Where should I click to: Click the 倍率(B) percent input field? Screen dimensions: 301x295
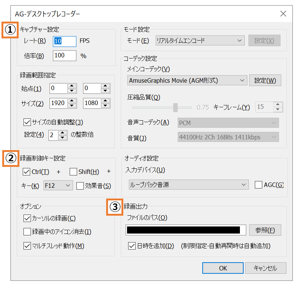coord(64,55)
